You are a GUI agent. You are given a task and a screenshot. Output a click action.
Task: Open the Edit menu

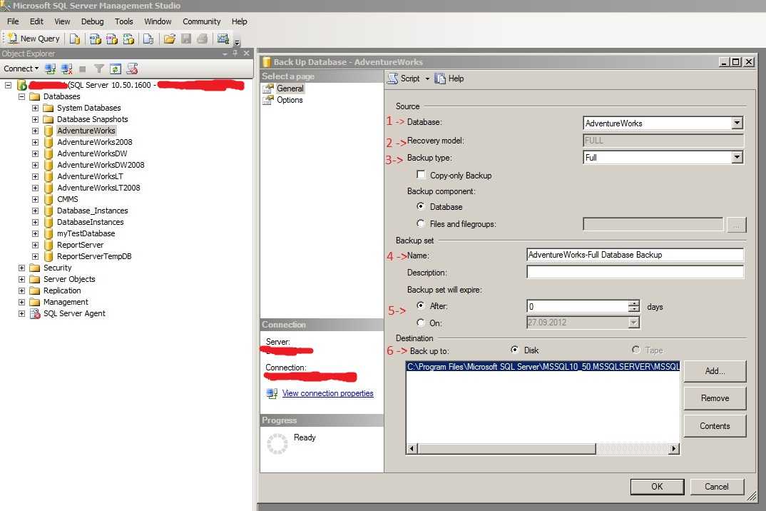[x=36, y=21]
